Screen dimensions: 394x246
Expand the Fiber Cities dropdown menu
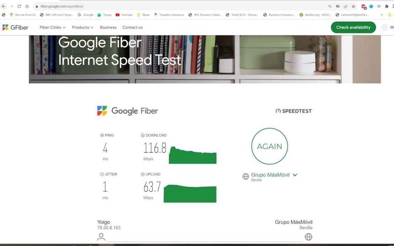tap(52, 27)
